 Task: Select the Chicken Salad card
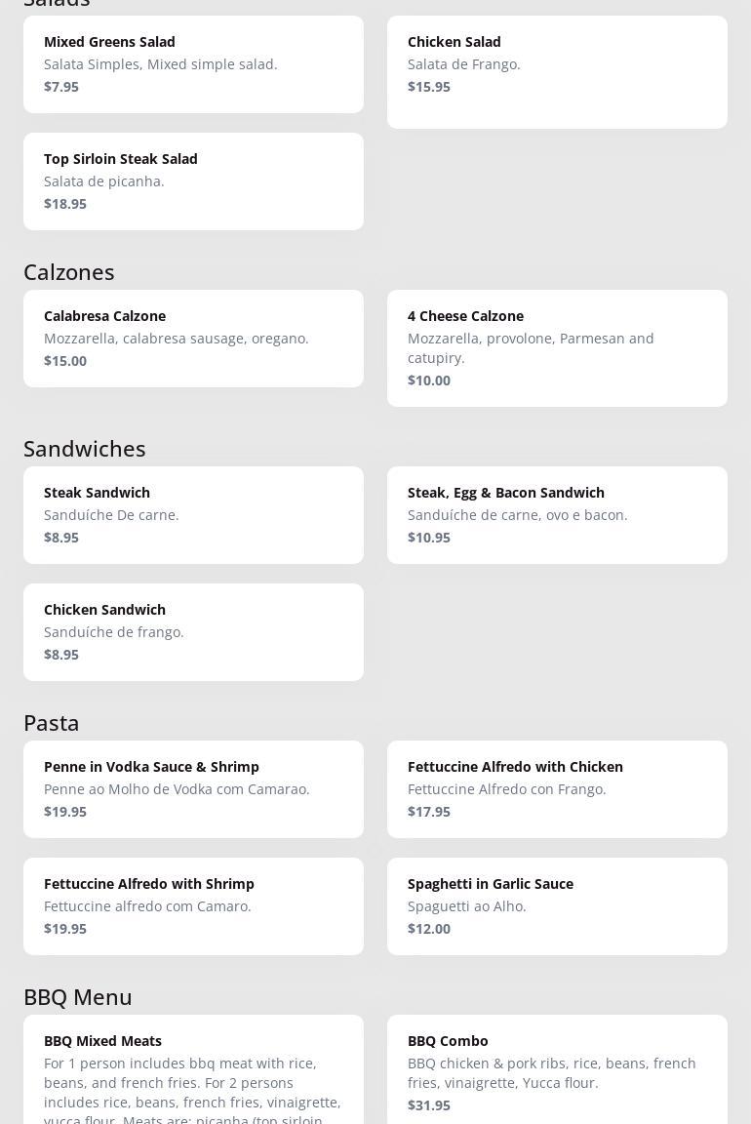tap(557, 71)
